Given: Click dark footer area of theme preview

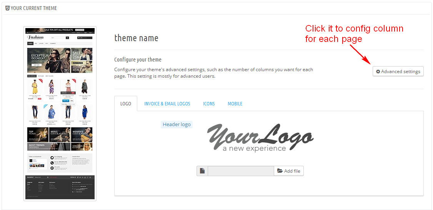Looking at the screenshot, I should tap(60, 187).
